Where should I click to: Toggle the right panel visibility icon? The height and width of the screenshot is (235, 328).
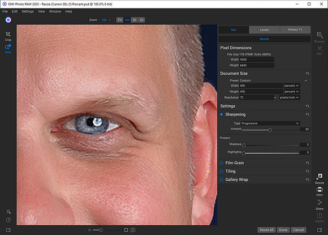pyautogui.click(x=320, y=230)
